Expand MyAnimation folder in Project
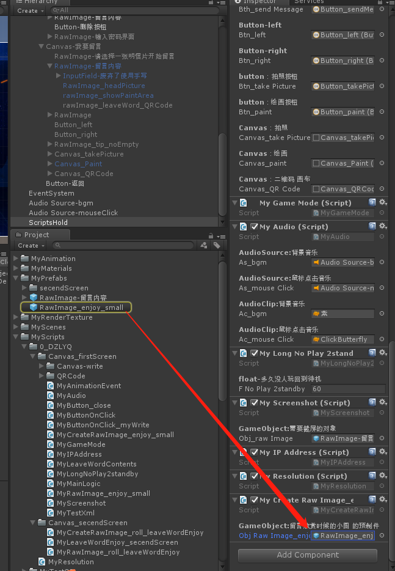This screenshot has height=571, width=395. [16, 258]
